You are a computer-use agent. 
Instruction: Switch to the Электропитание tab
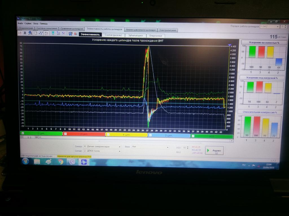[x=168, y=30]
